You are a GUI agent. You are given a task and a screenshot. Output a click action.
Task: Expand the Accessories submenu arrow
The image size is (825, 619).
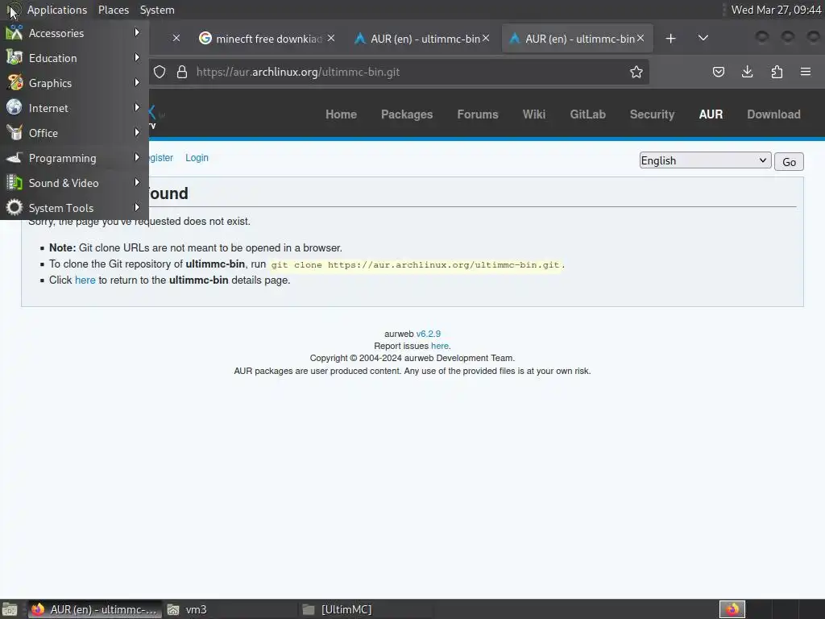(x=137, y=32)
